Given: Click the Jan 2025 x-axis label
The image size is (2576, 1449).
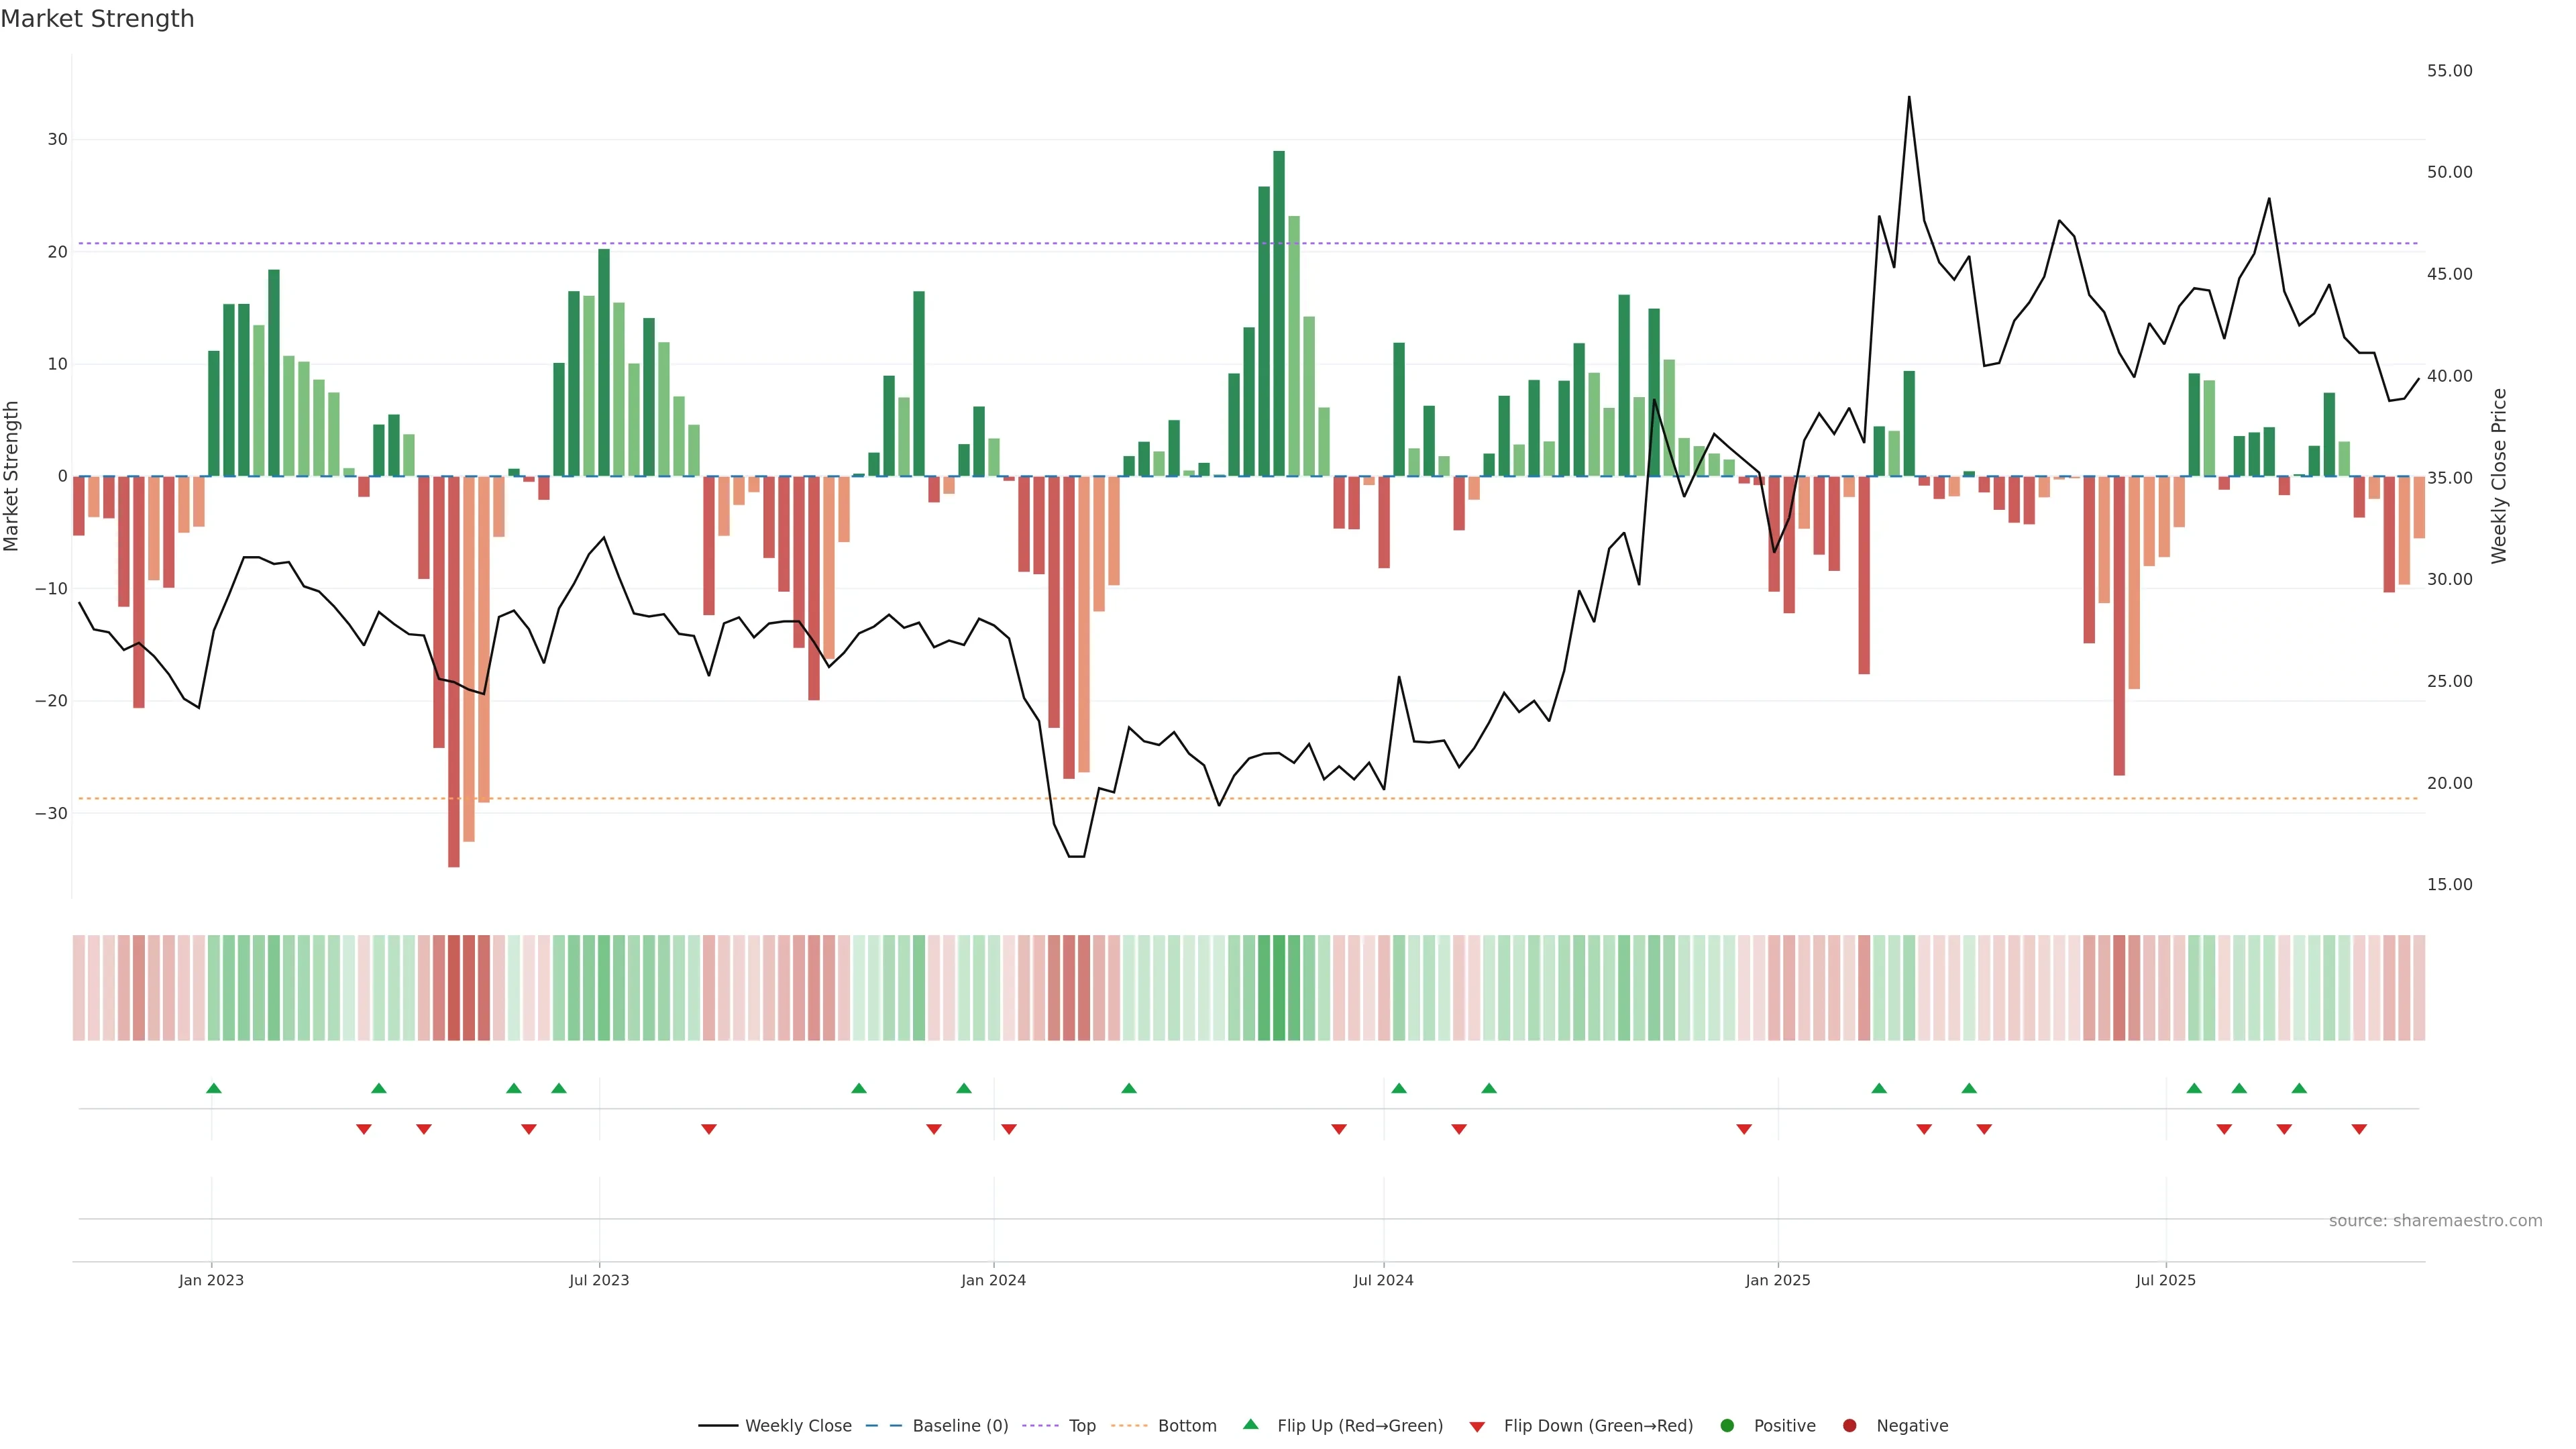Looking at the screenshot, I should pyautogui.click(x=1778, y=1280).
